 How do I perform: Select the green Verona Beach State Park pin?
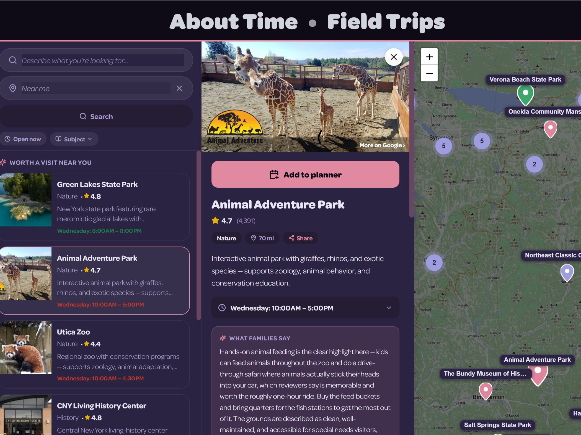pos(525,95)
